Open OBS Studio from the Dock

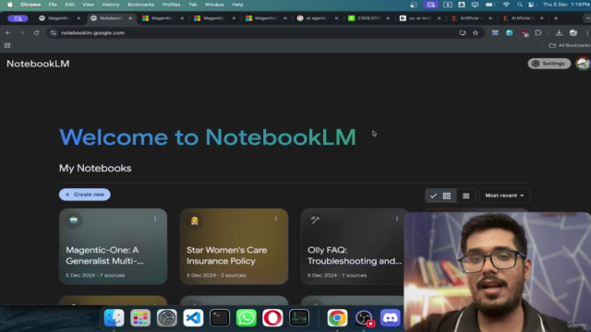point(364,318)
